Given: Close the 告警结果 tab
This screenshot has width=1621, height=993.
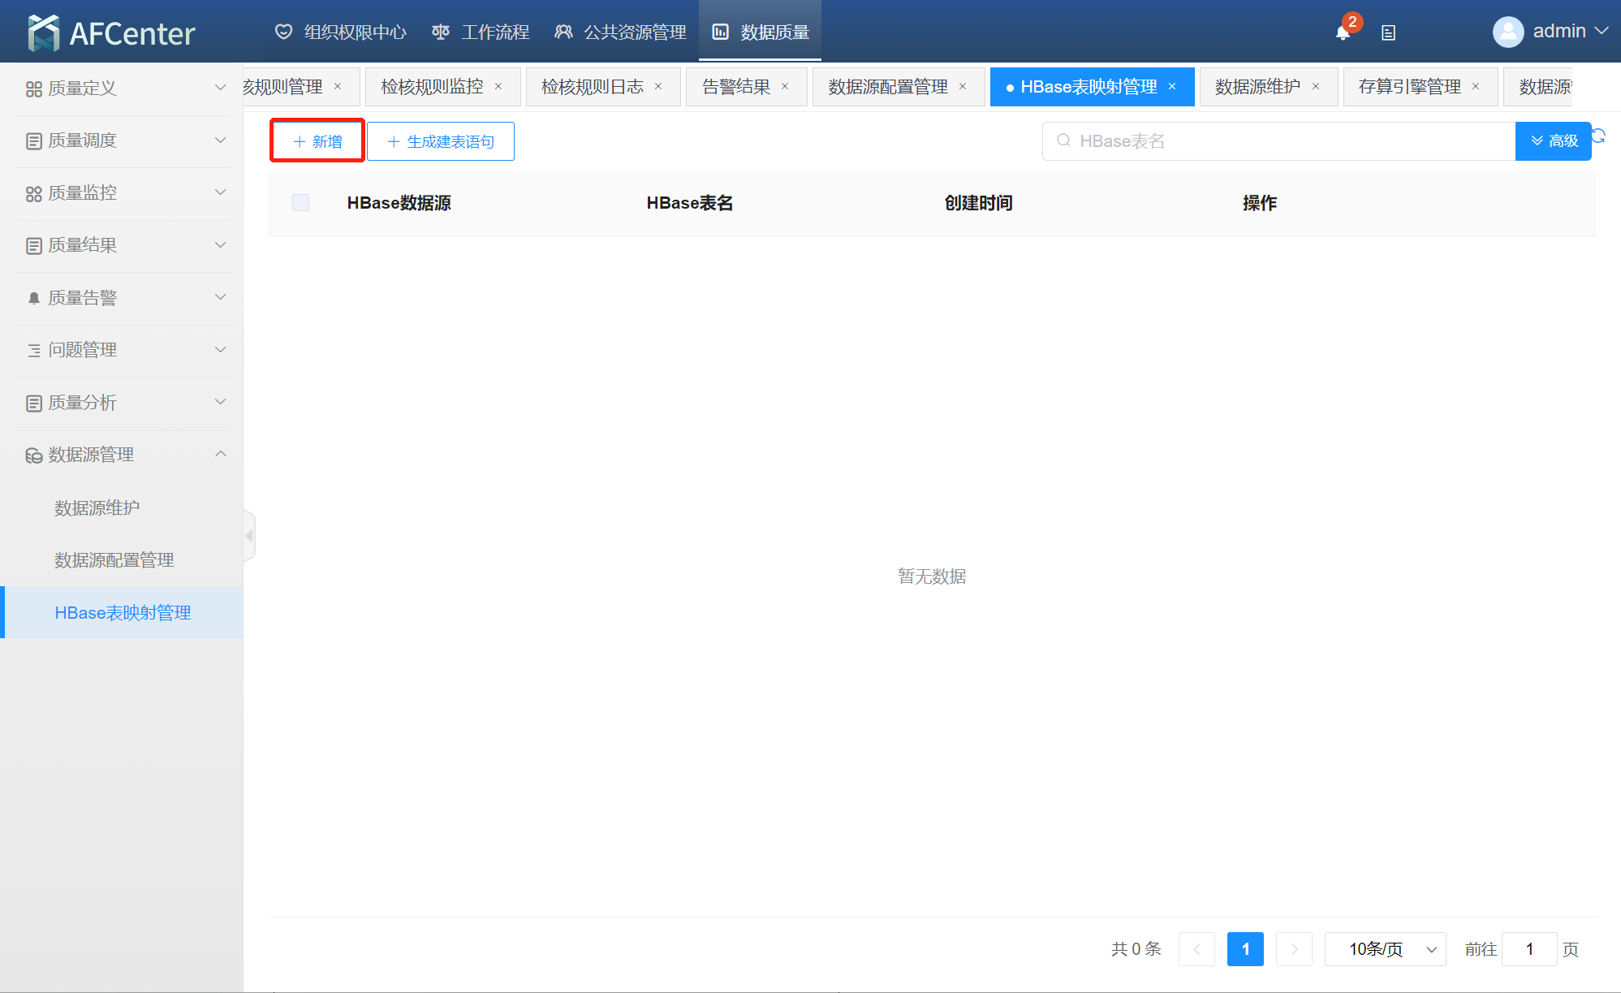Looking at the screenshot, I should pos(785,86).
